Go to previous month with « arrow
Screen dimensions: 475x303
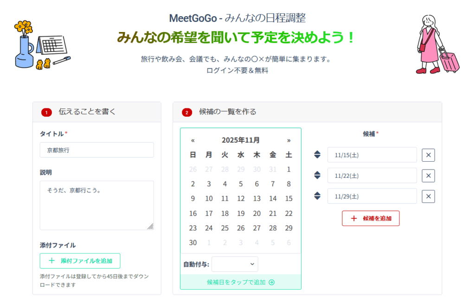[193, 140]
